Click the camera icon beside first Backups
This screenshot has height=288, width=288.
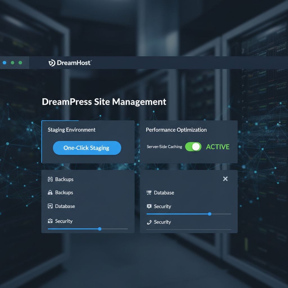[x=50, y=179]
